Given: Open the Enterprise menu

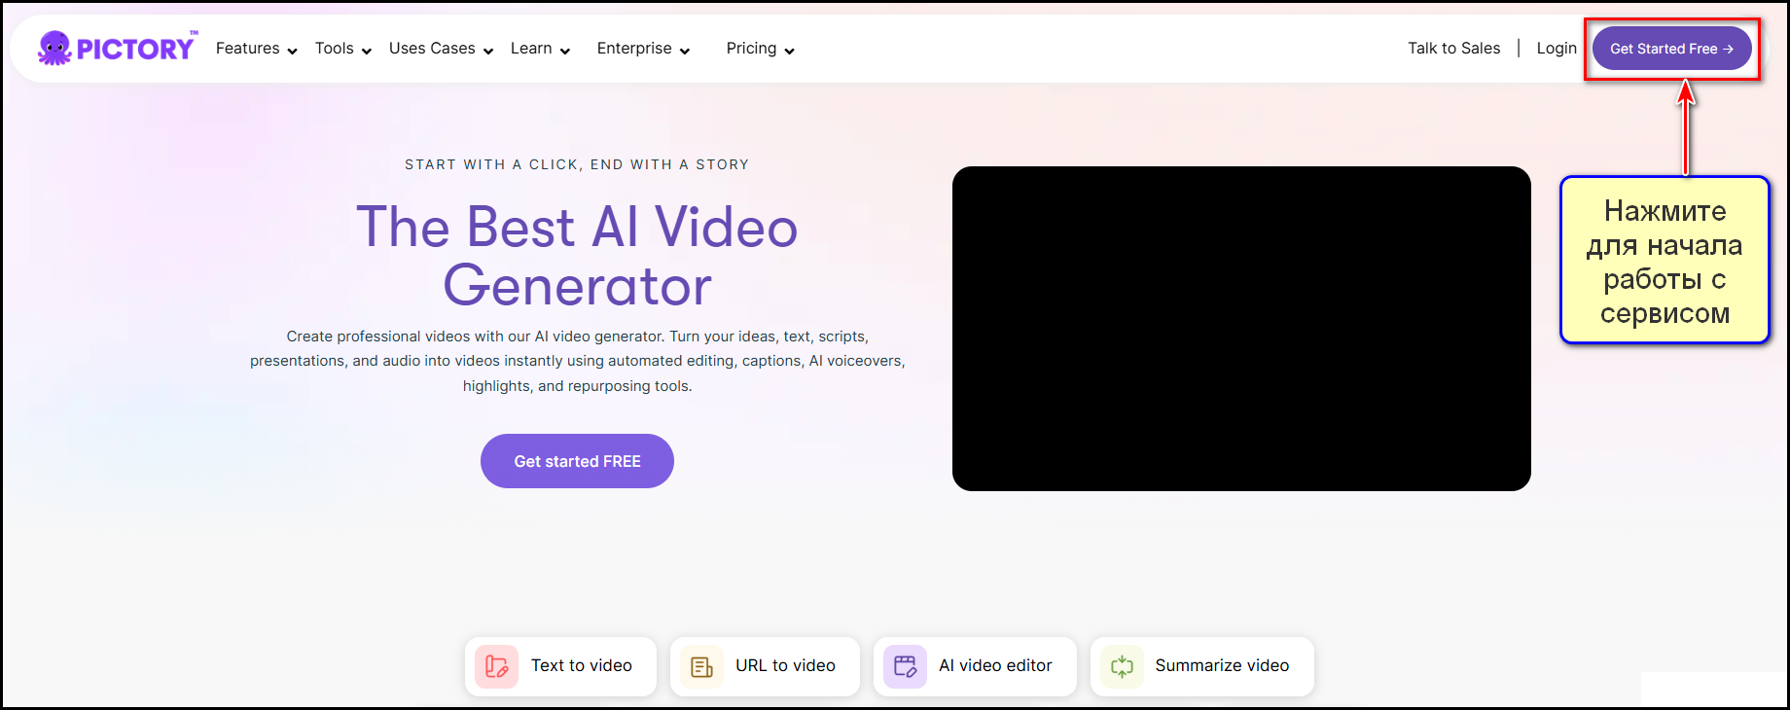Looking at the screenshot, I should 642,49.
